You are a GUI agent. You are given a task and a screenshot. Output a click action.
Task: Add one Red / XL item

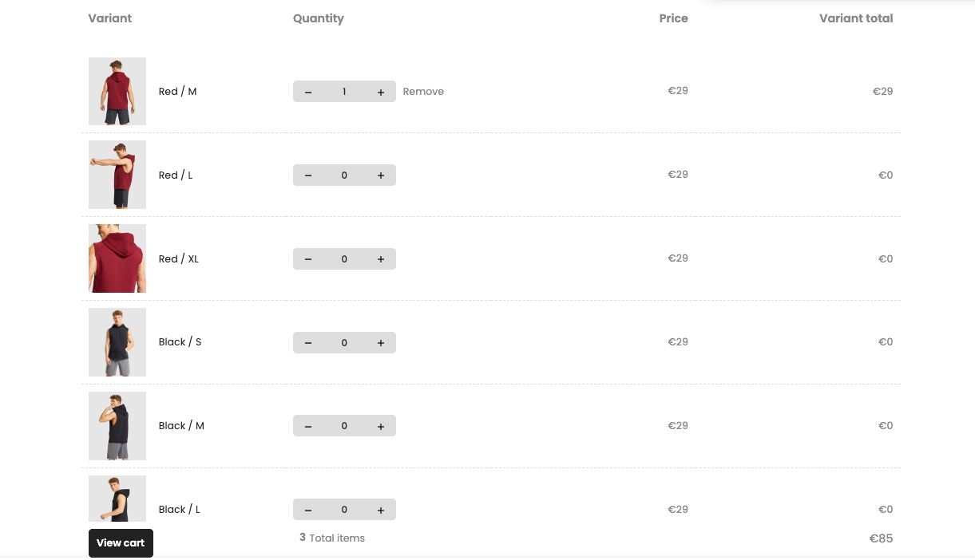381,259
